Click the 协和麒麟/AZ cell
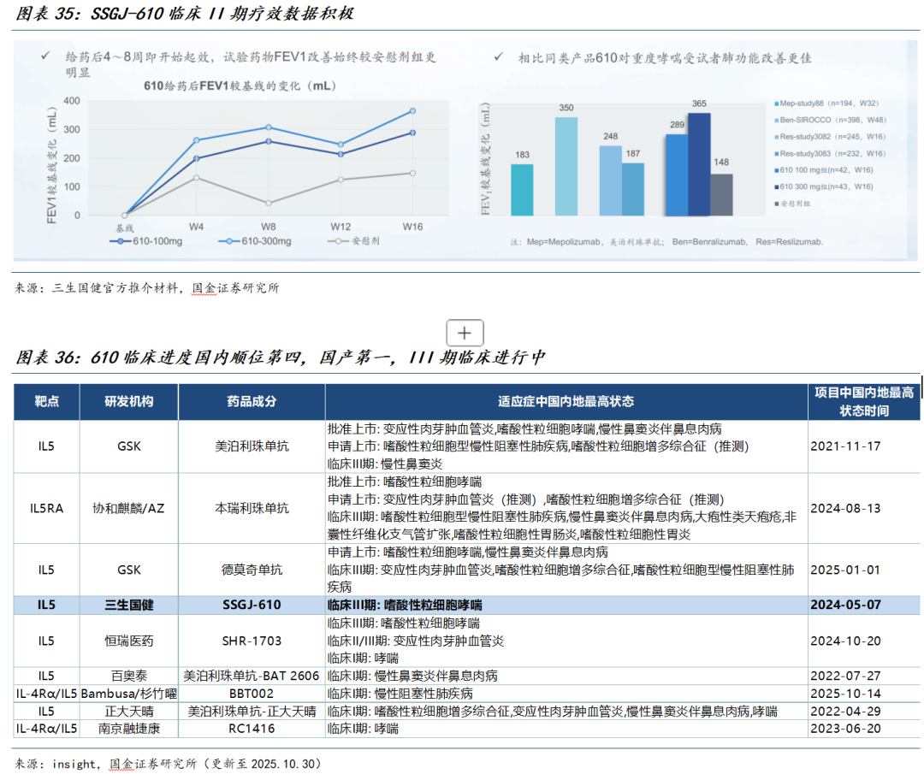924x774 pixels. [129, 508]
